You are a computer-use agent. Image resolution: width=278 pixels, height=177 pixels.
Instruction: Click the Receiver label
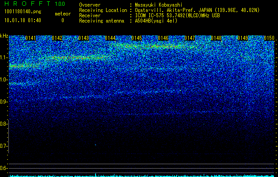point(90,15)
